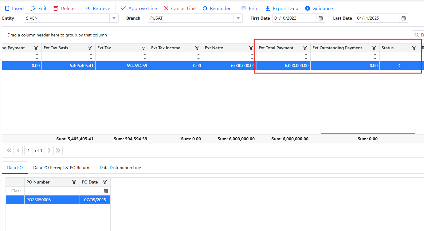The height and width of the screenshot is (231, 424).
Task: Click the Ext Netto filter spinner
Action: (x=252, y=57)
